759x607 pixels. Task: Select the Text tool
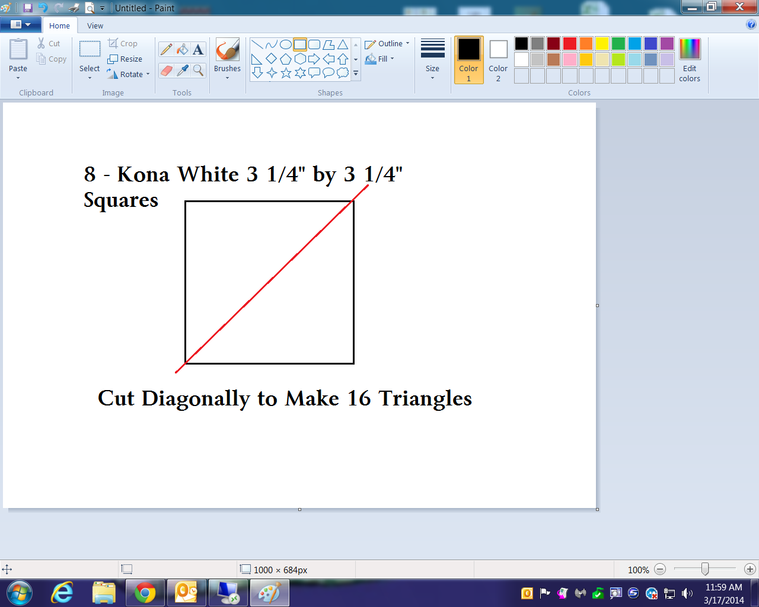[199, 49]
